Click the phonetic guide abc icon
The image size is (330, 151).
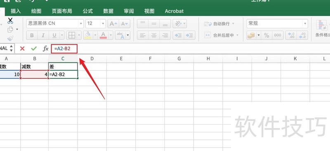click(x=120, y=35)
